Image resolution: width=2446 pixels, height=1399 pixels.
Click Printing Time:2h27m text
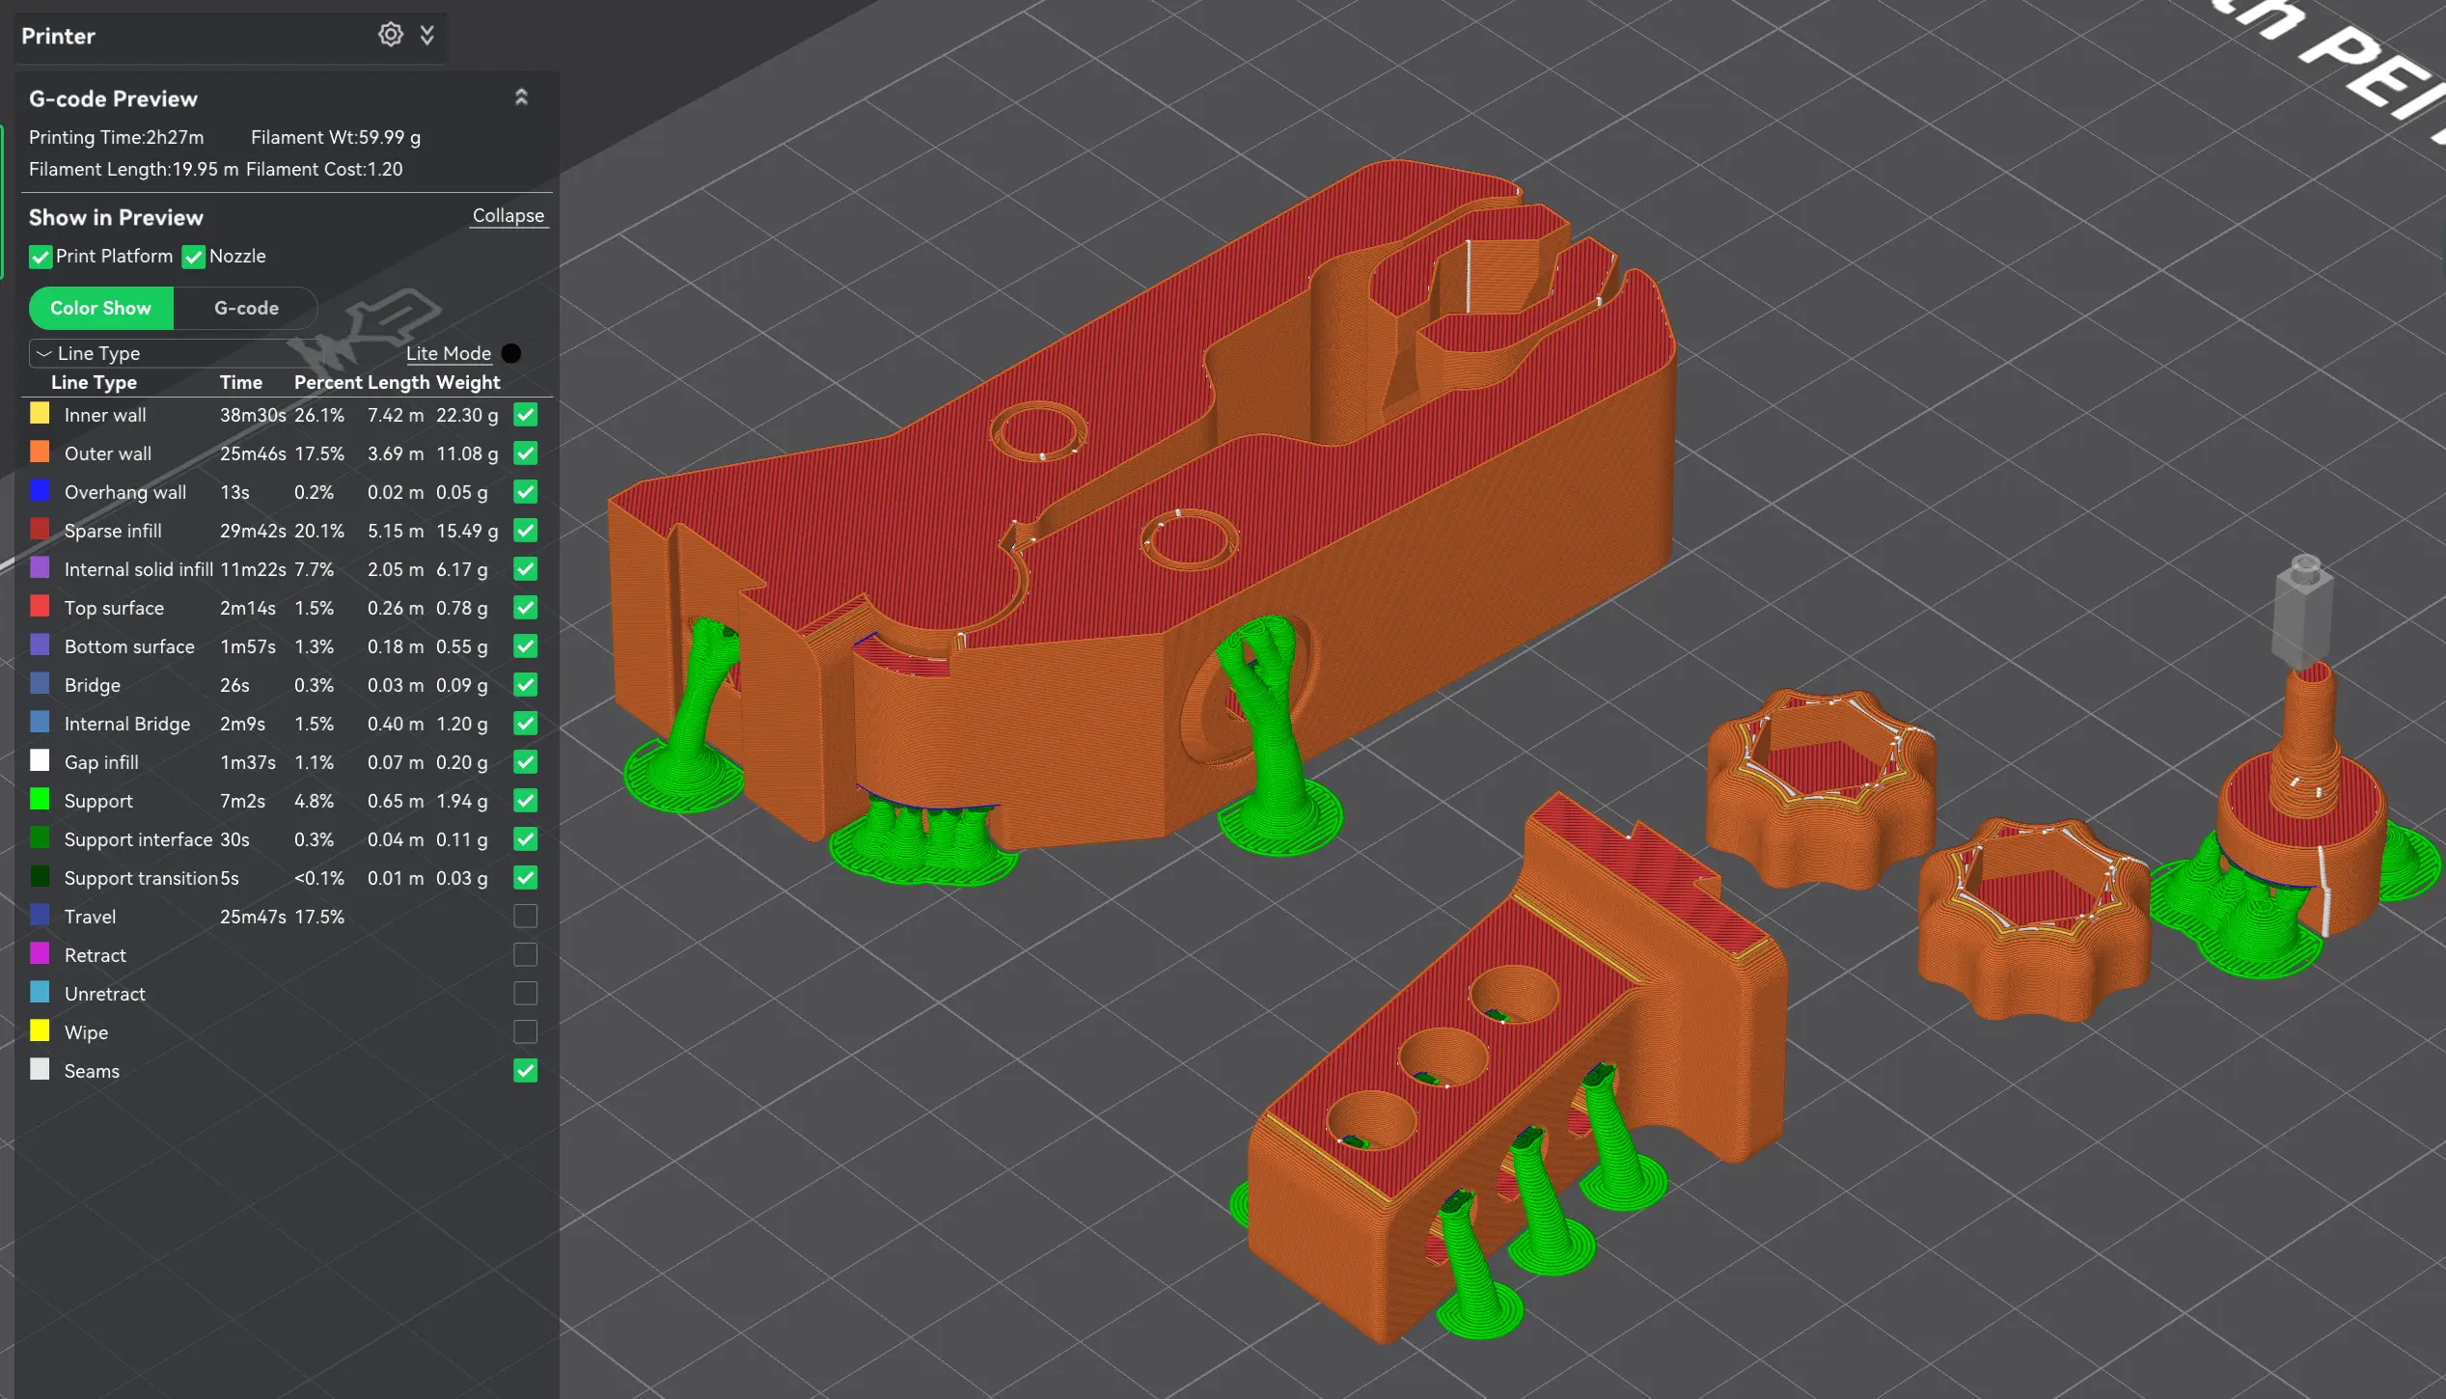pos(117,137)
